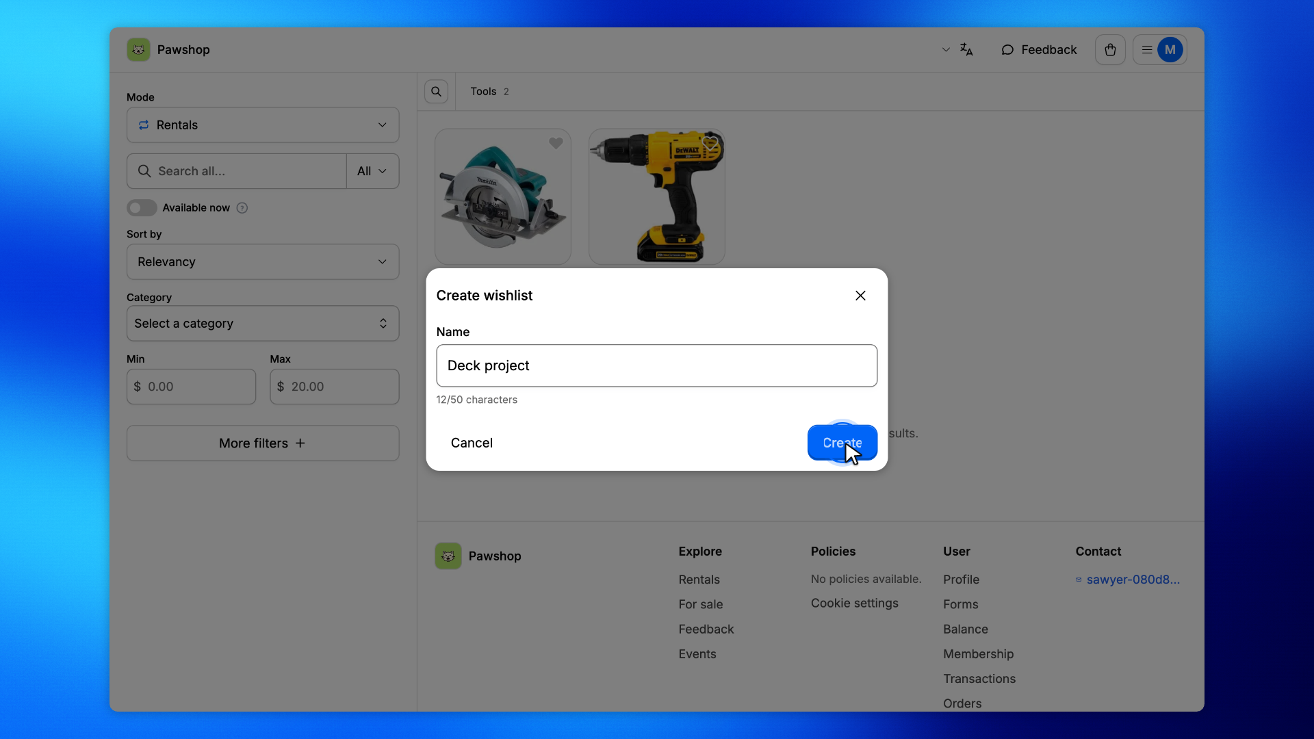Image resolution: width=1314 pixels, height=739 pixels.
Task: Expand the Sort by Relevancy dropdown
Action: point(263,262)
